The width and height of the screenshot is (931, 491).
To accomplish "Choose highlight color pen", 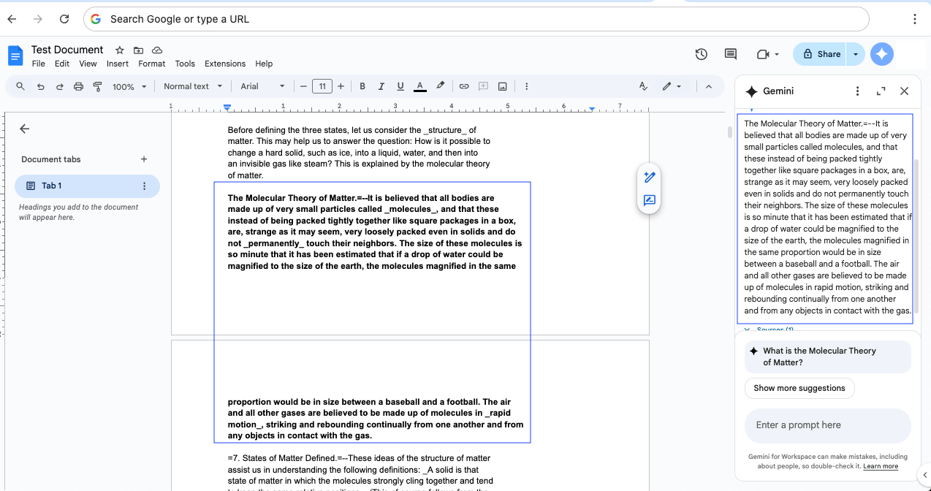I will 440,86.
